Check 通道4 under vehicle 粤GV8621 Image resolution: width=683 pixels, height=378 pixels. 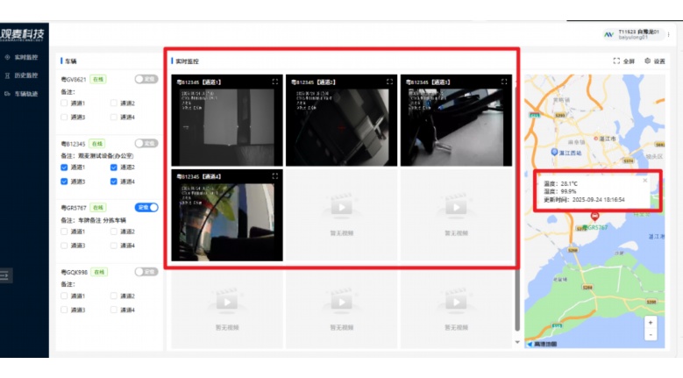114,117
